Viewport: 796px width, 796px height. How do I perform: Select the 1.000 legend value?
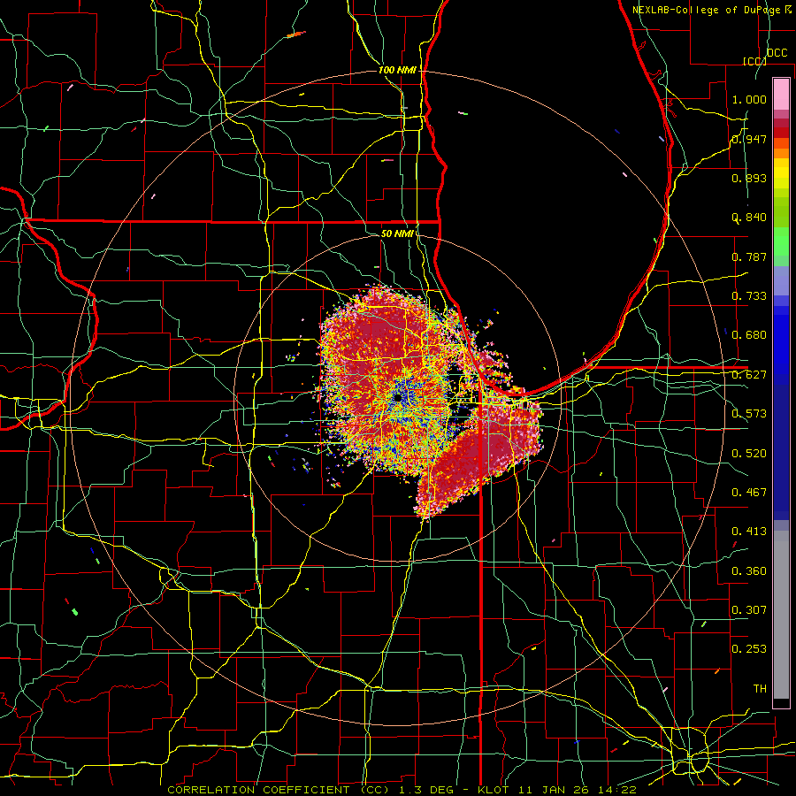[x=749, y=99]
